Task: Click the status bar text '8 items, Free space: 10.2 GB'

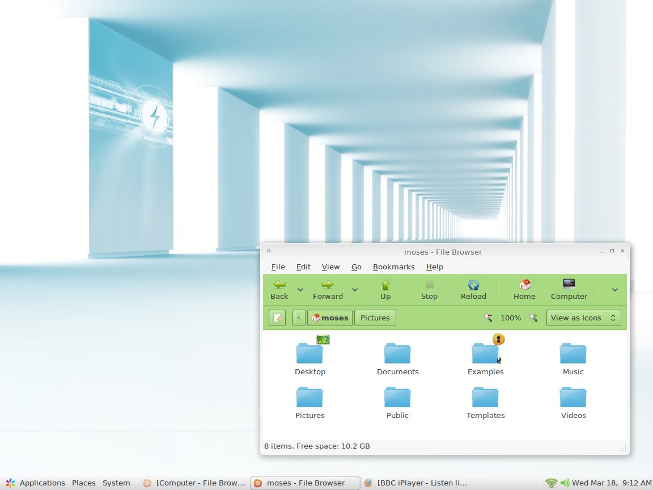Action: click(317, 446)
